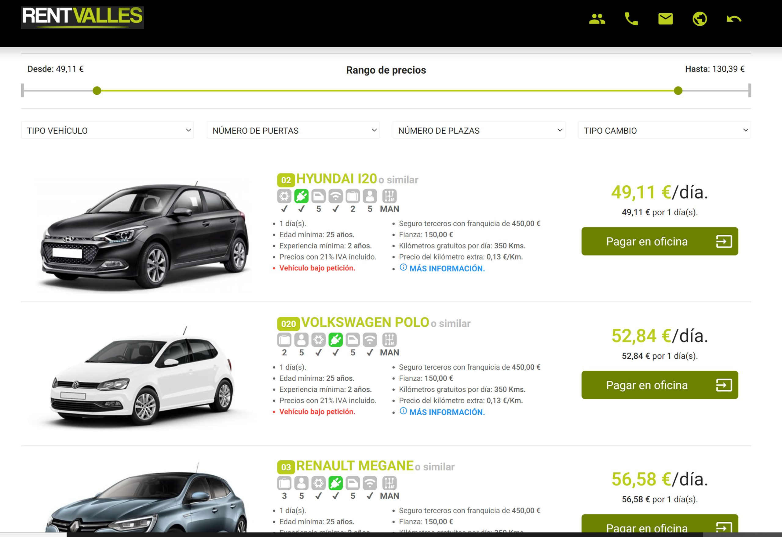782x537 pixels.
Task: Click the Volkswagen Polo green plug icon
Action: tap(336, 340)
